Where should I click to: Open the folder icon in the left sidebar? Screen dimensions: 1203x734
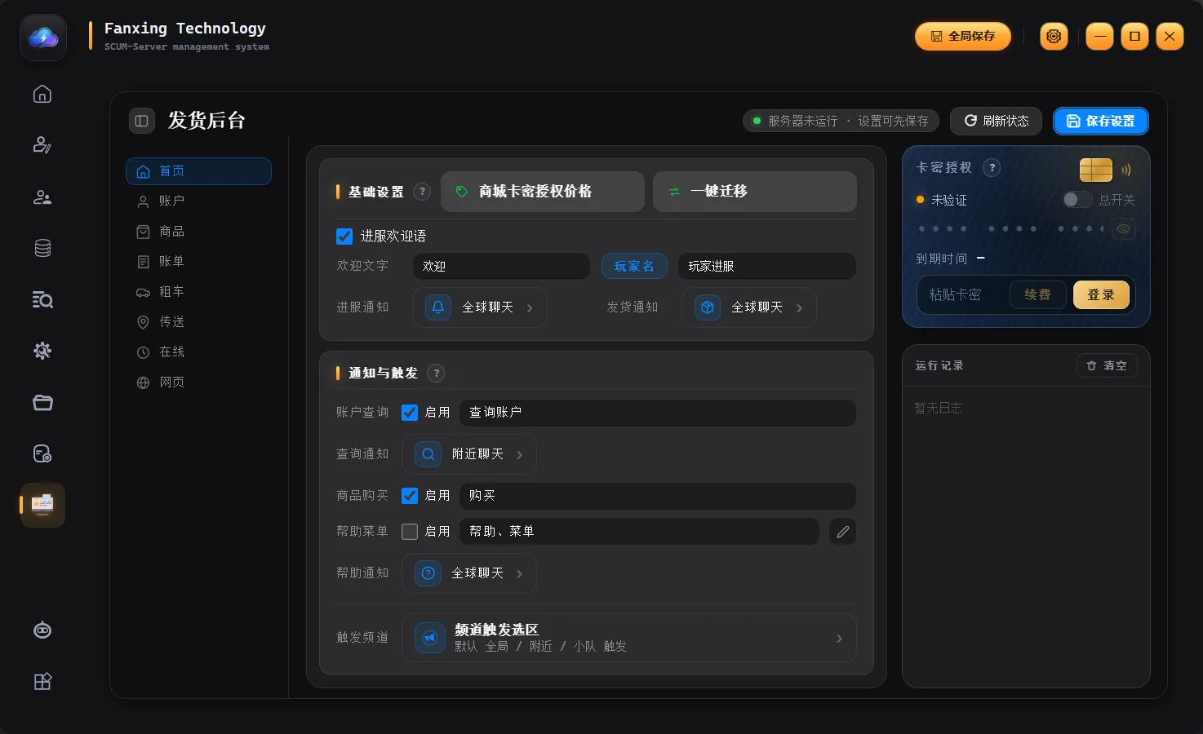click(42, 403)
